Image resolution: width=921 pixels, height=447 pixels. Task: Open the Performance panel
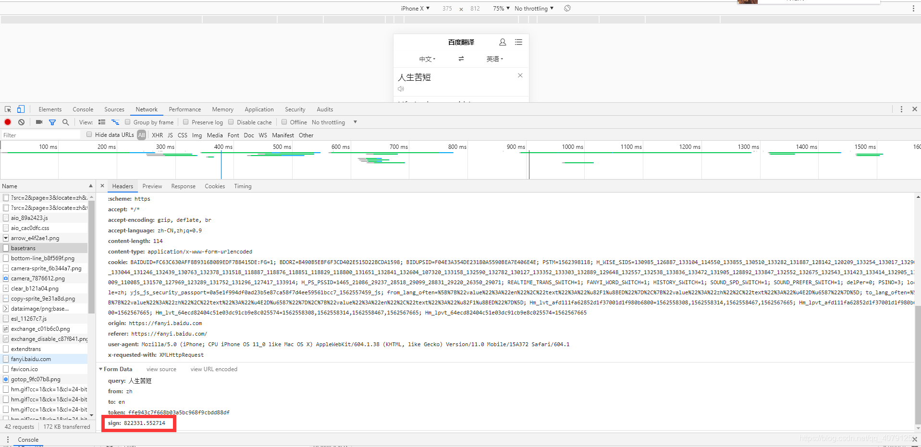click(x=185, y=109)
